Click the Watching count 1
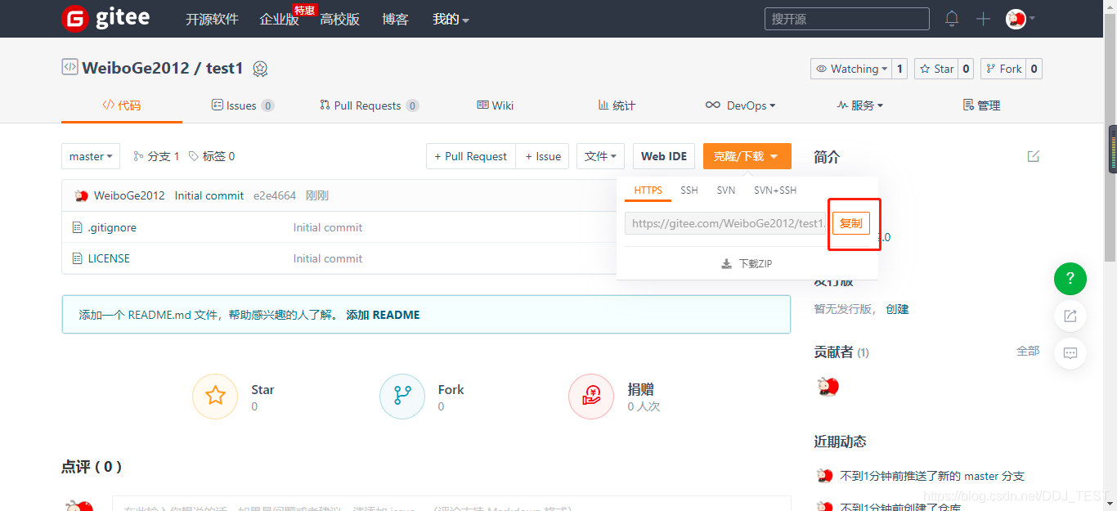The width and height of the screenshot is (1117, 511). click(x=900, y=69)
